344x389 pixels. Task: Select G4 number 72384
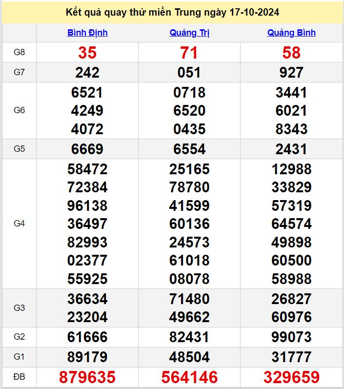(87, 187)
